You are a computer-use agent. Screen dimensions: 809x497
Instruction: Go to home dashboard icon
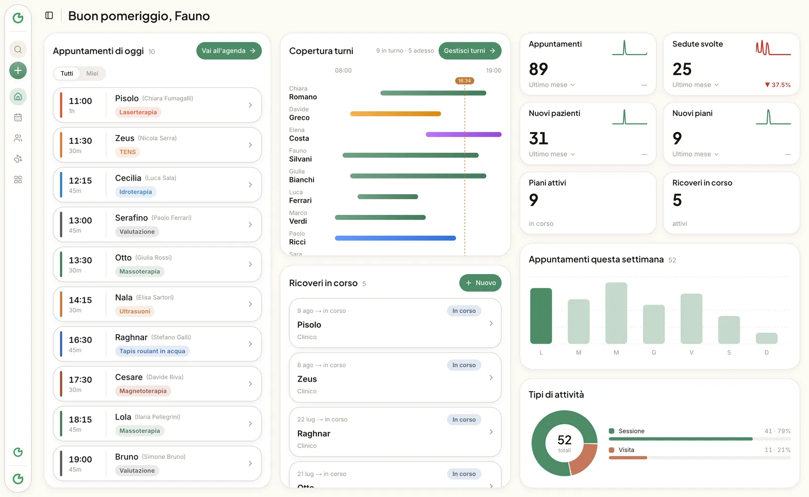coord(18,97)
